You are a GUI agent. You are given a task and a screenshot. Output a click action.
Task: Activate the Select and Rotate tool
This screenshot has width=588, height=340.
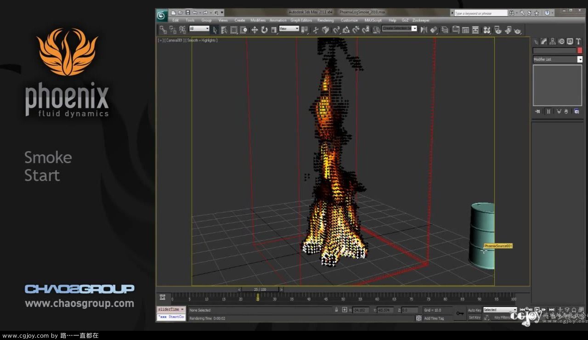264,30
